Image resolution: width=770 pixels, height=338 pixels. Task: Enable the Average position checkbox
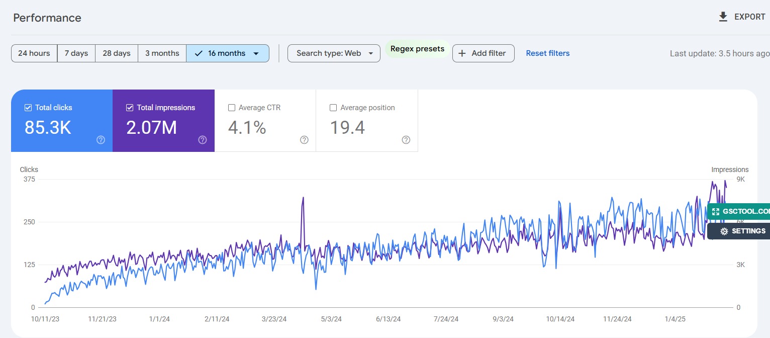coord(333,108)
